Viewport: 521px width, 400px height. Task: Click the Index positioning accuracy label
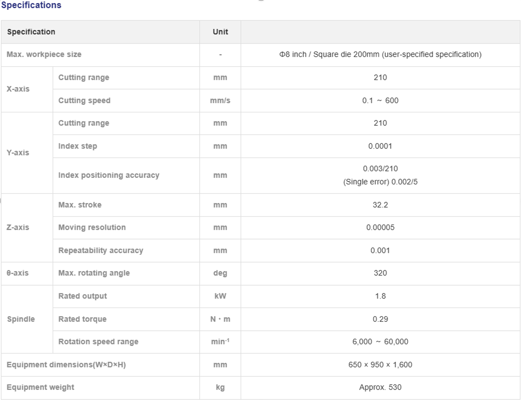[109, 175]
